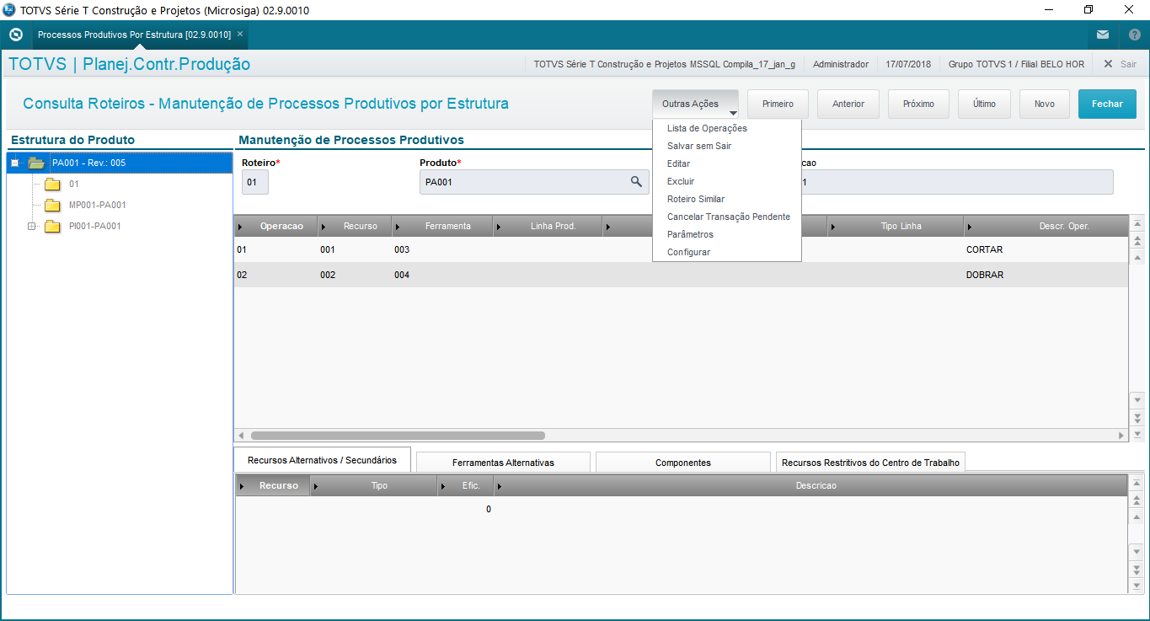The height and width of the screenshot is (621, 1150).
Task: Click the arrow on the Descr. Oper. column header
Action: [971, 227]
